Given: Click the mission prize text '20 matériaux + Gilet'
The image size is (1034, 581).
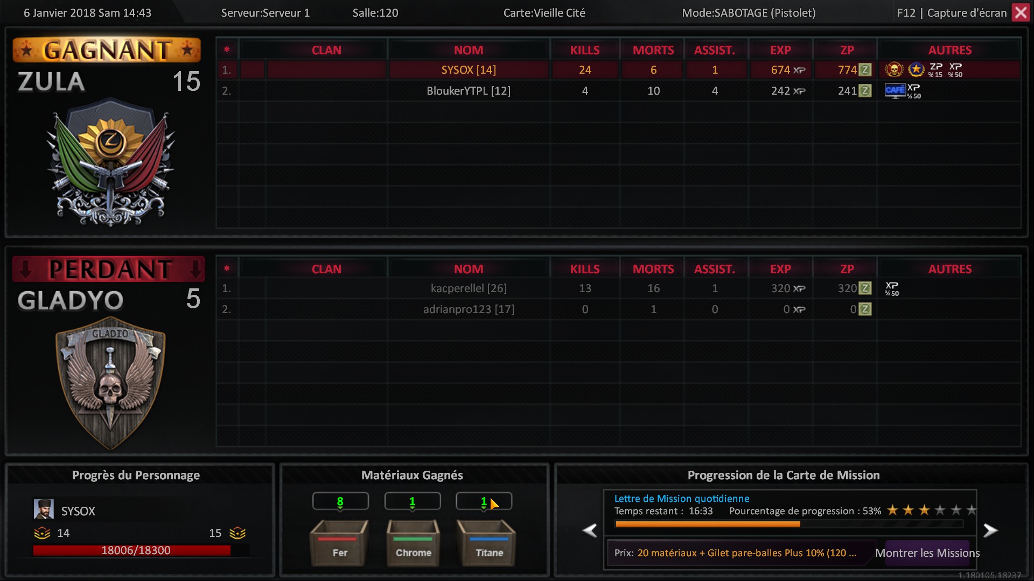Looking at the screenshot, I should point(746,553).
